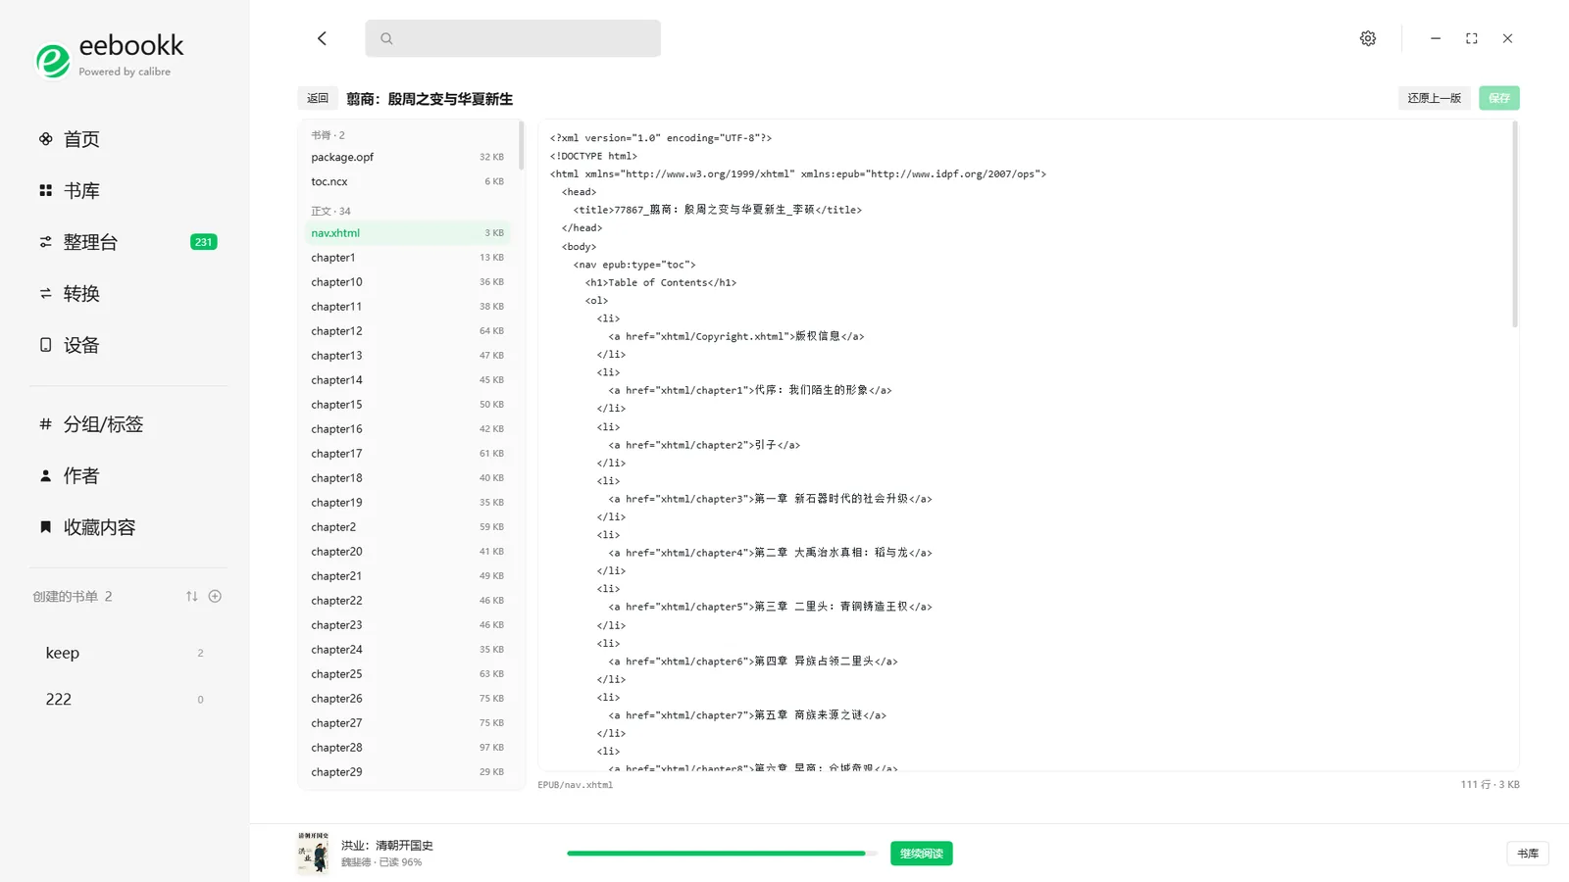Click 继续阅读 continue reading button

pos(921,854)
